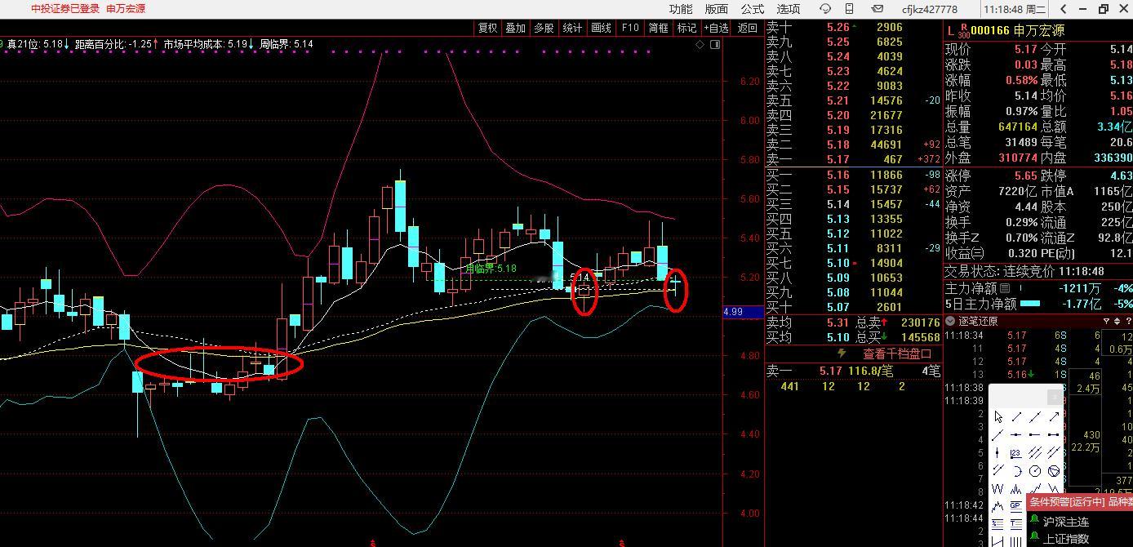Select the W wave pattern tool
Viewport: 1133px width, 547px height.
tap(997, 489)
